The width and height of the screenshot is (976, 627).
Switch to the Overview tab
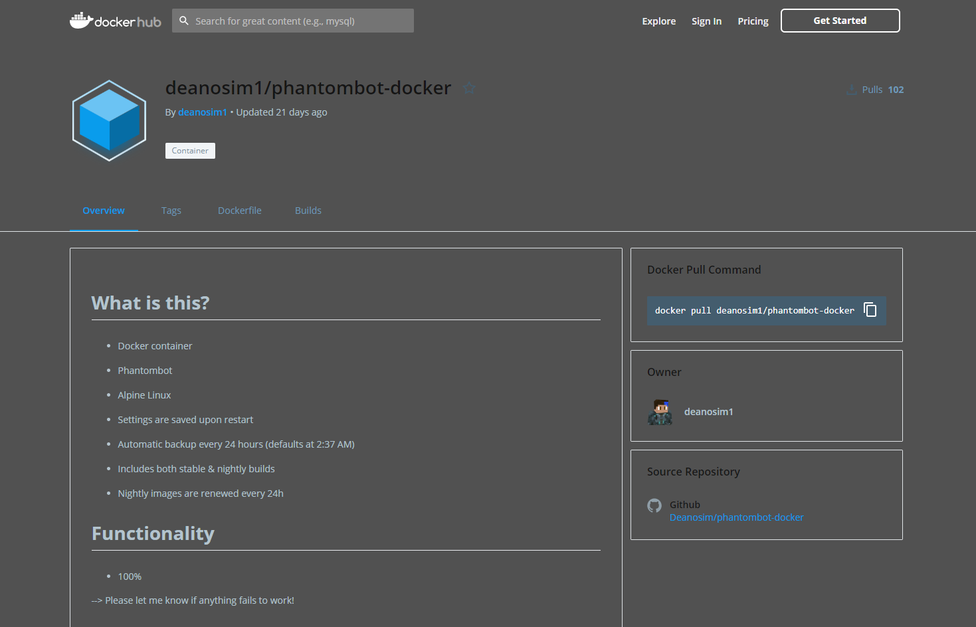click(104, 211)
